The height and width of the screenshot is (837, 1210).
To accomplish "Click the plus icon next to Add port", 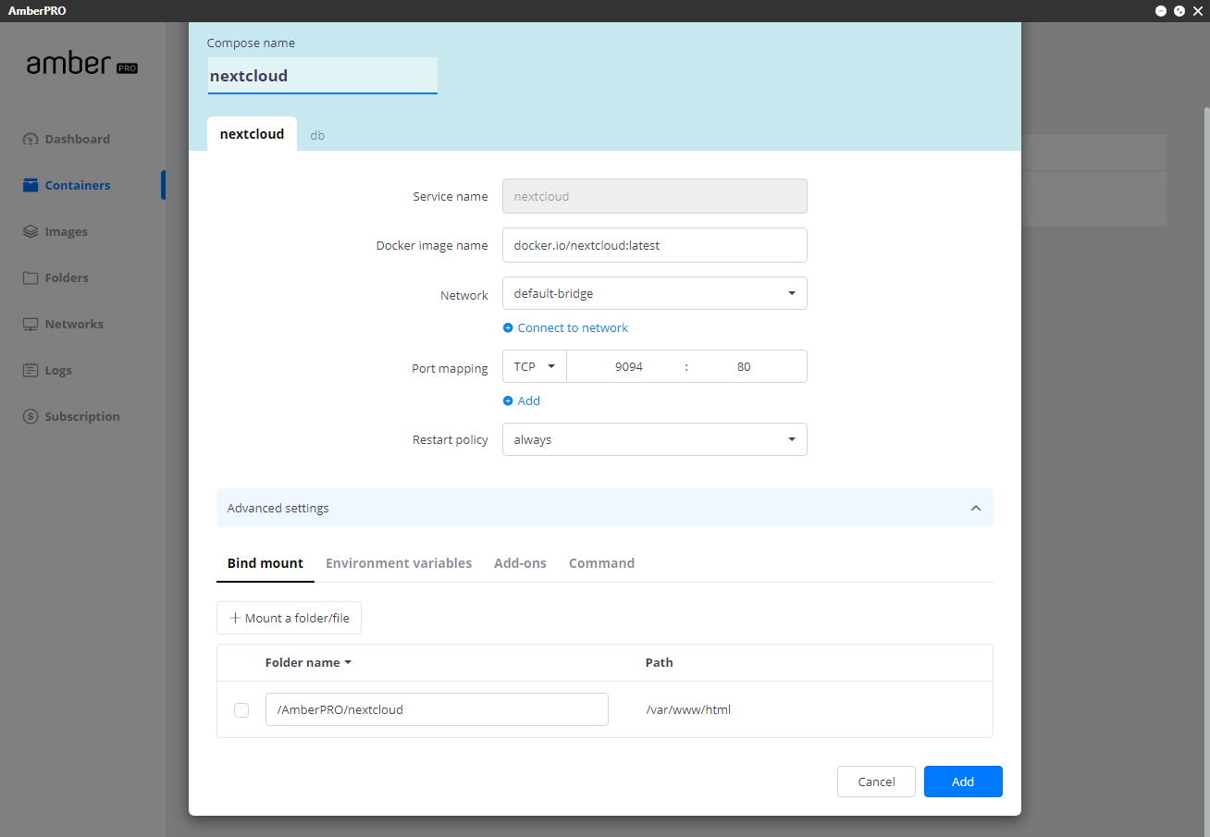I will pos(508,401).
